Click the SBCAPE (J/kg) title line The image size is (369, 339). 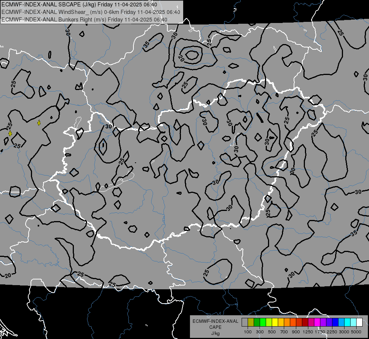tap(79, 5)
